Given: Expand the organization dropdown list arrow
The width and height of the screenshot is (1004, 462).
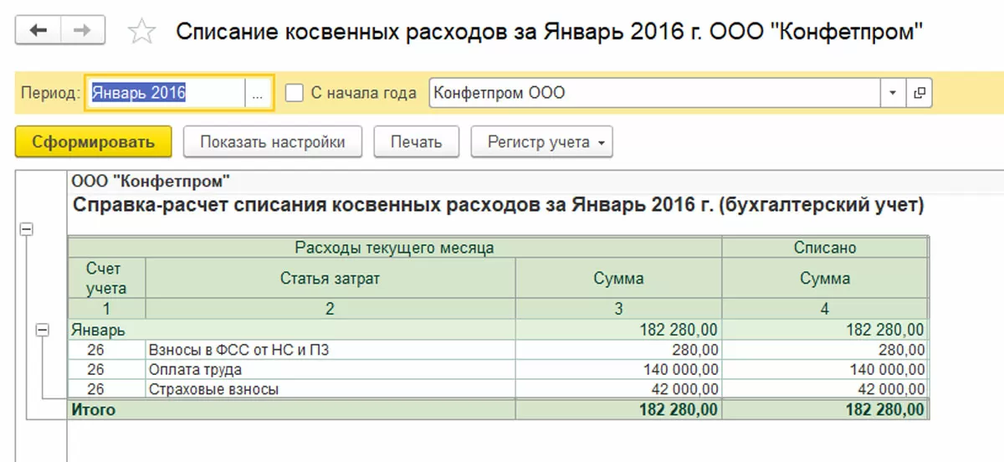Looking at the screenshot, I should [x=893, y=93].
